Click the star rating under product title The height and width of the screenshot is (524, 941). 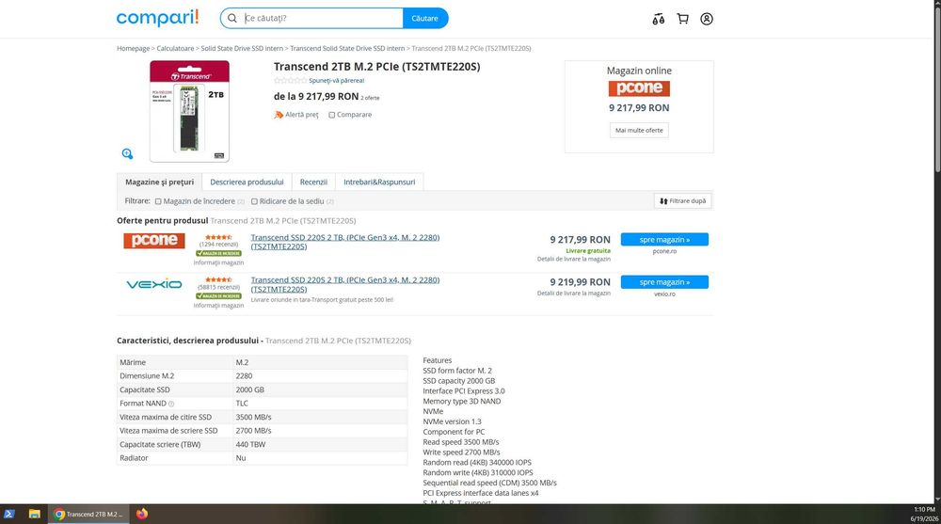click(x=290, y=80)
